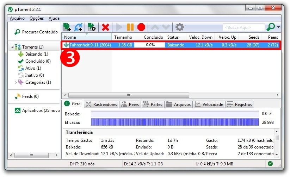Click the Create New Torrent icon
This screenshot has height=177, width=290.
[x=92, y=27]
